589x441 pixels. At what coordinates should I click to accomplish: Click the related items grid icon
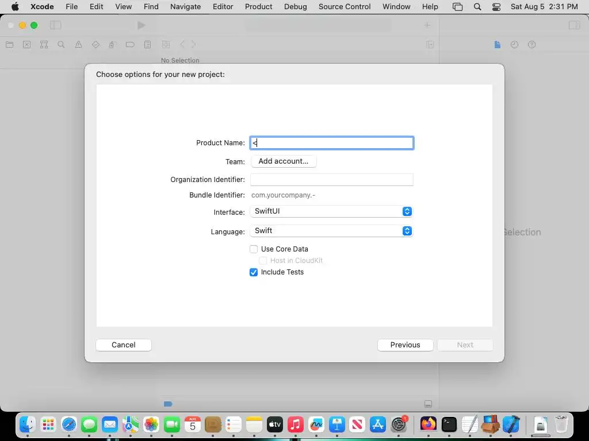(x=166, y=45)
